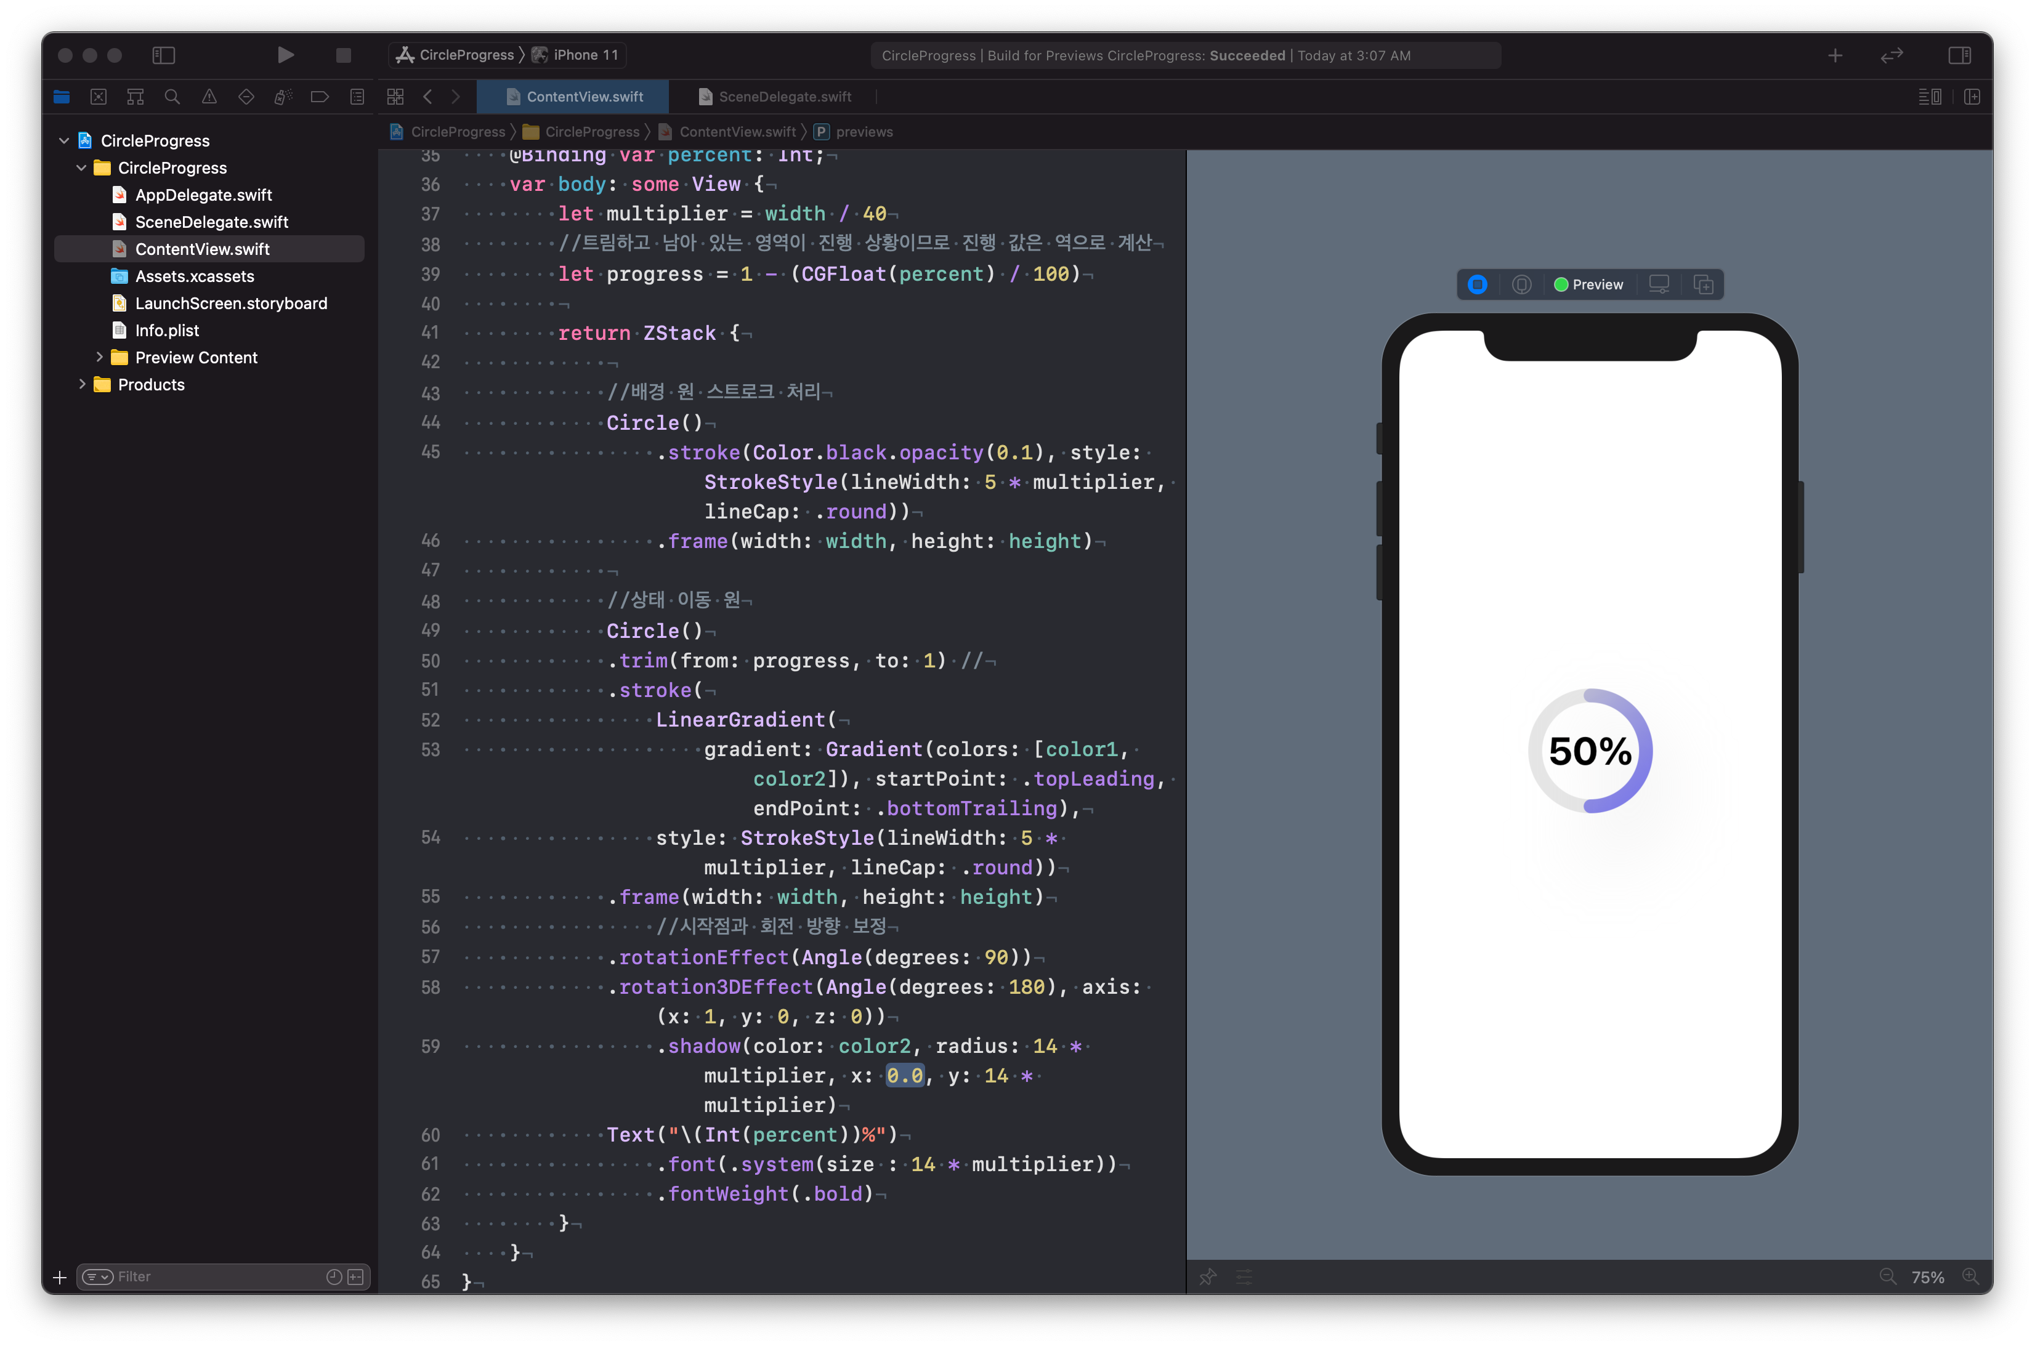Zoom out the preview canvas
Viewport: 2035px width, 1346px height.
coord(1888,1276)
